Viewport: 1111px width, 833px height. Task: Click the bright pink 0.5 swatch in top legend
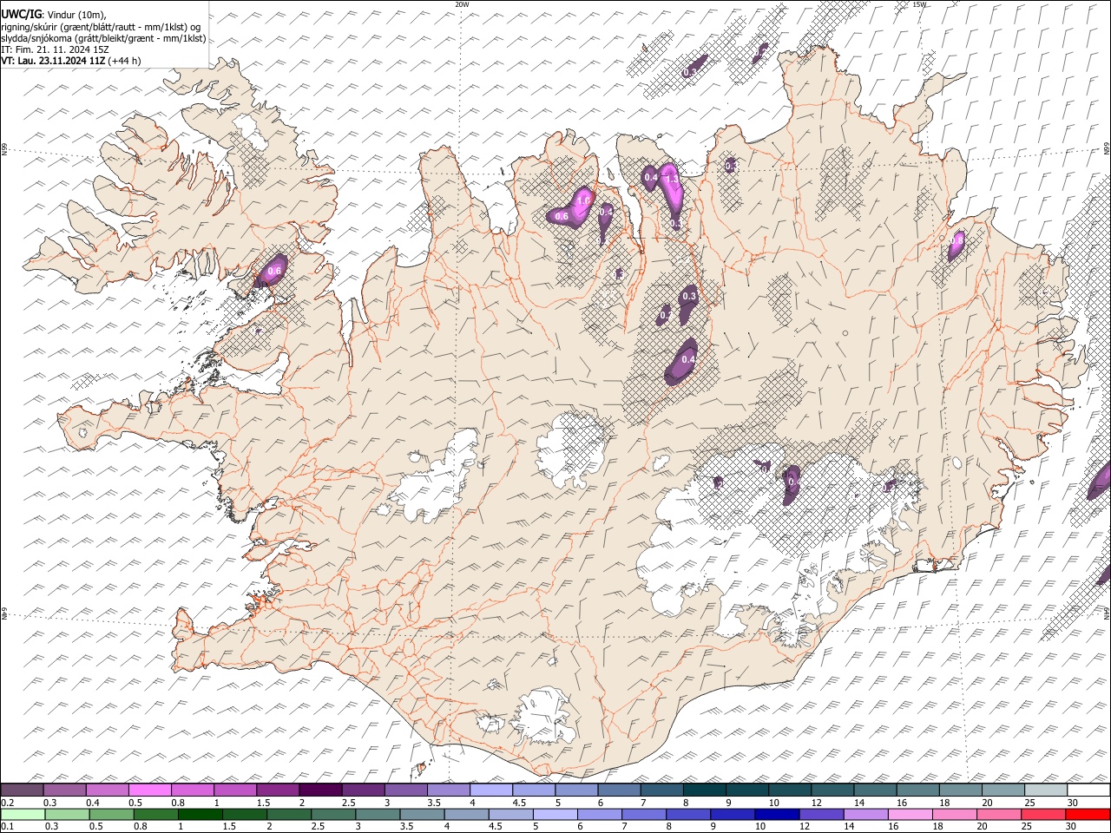[149, 790]
